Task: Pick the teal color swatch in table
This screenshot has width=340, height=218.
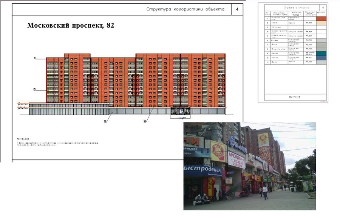Action: pyautogui.click(x=321, y=53)
